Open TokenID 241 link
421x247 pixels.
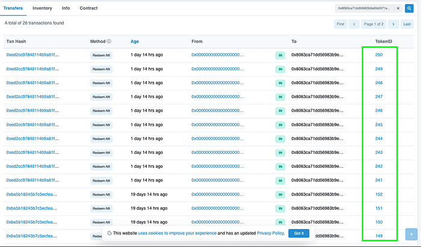pyautogui.click(x=379, y=180)
